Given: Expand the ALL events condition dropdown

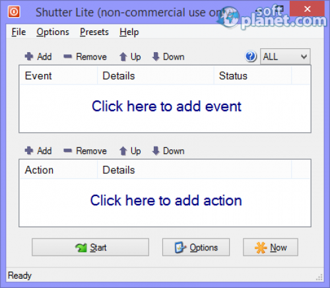Looking at the screenshot, I should (285, 57).
